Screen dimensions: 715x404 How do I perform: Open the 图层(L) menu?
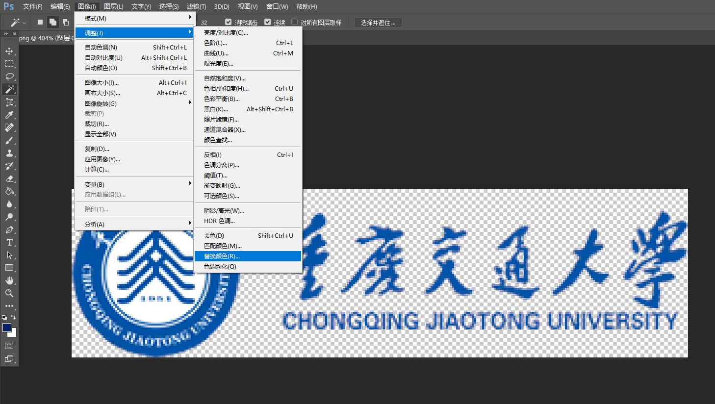point(113,6)
